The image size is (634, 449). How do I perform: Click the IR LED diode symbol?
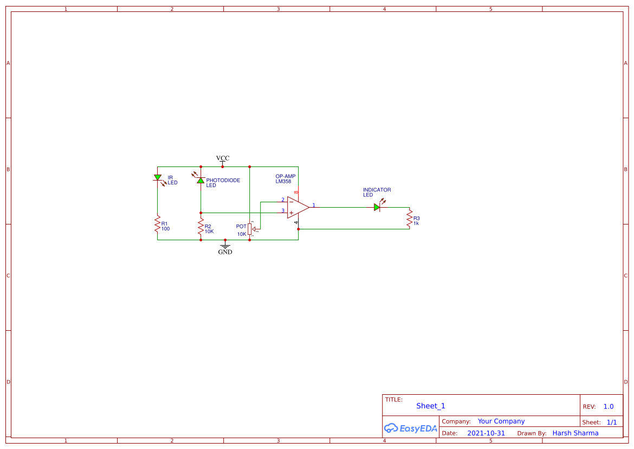(x=158, y=177)
